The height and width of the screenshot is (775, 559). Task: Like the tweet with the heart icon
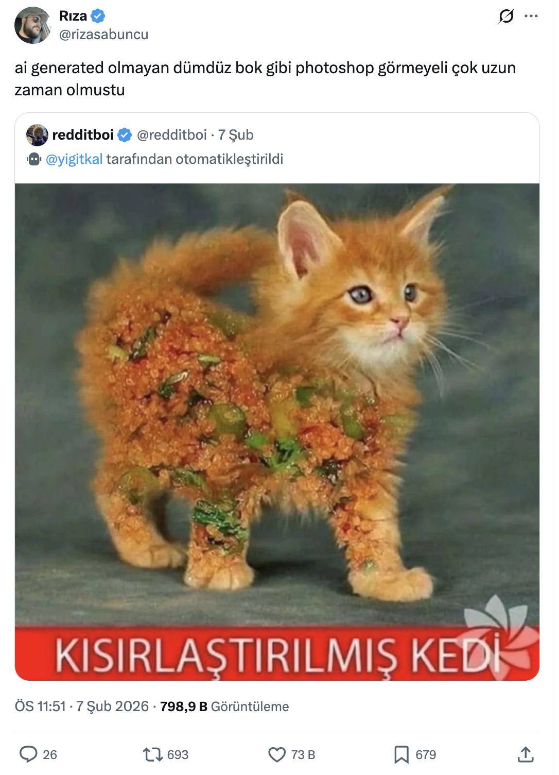tap(277, 755)
